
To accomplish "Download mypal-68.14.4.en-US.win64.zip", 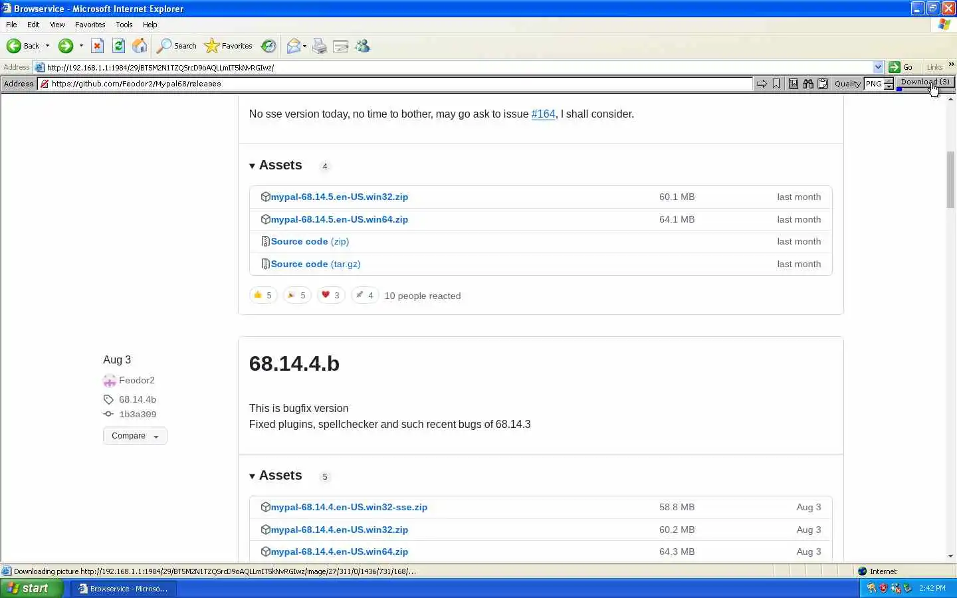I will click(x=340, y=552).
